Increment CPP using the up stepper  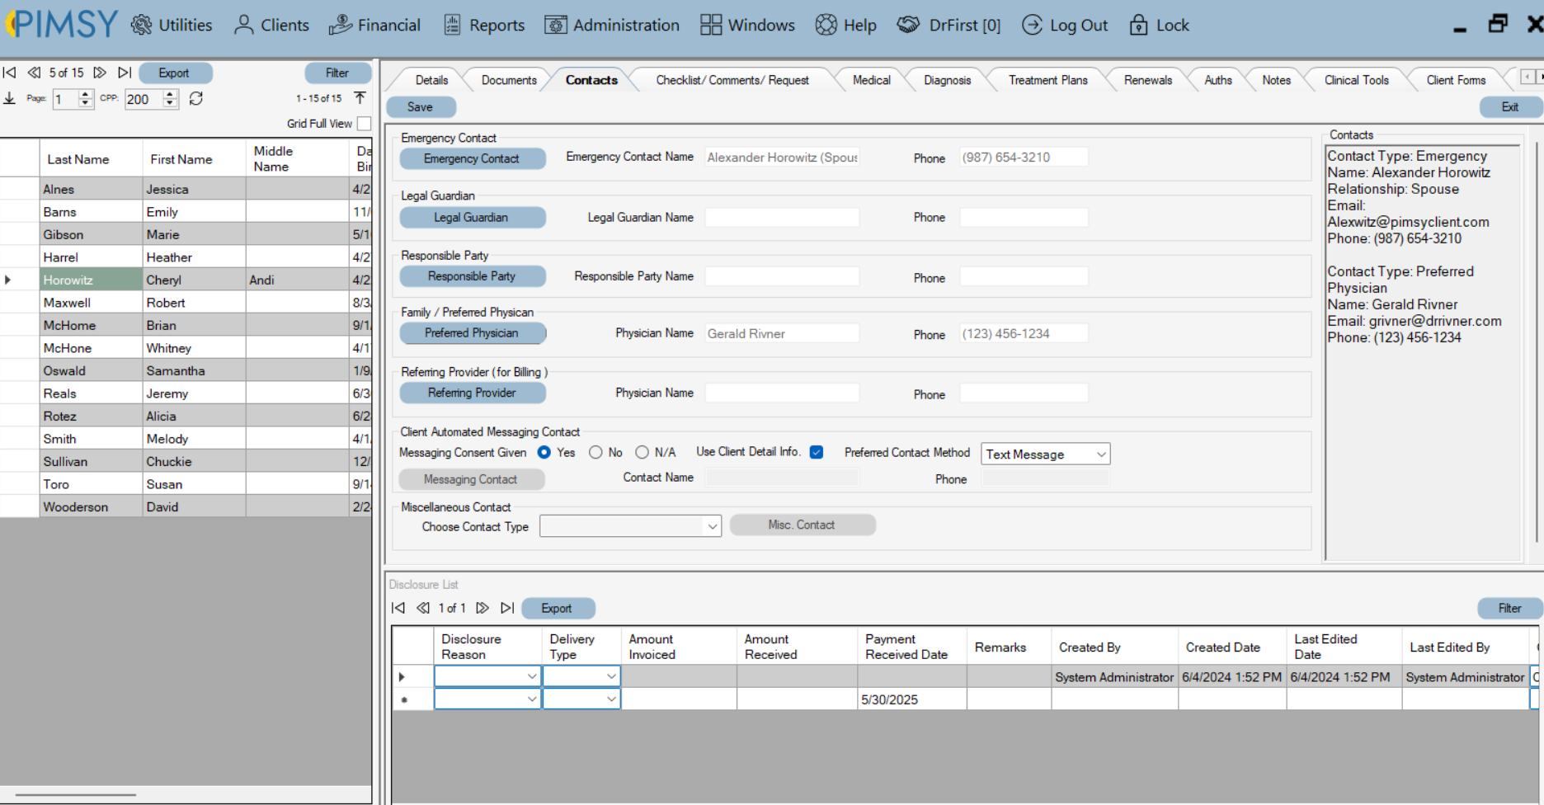[x=170, y=94]
